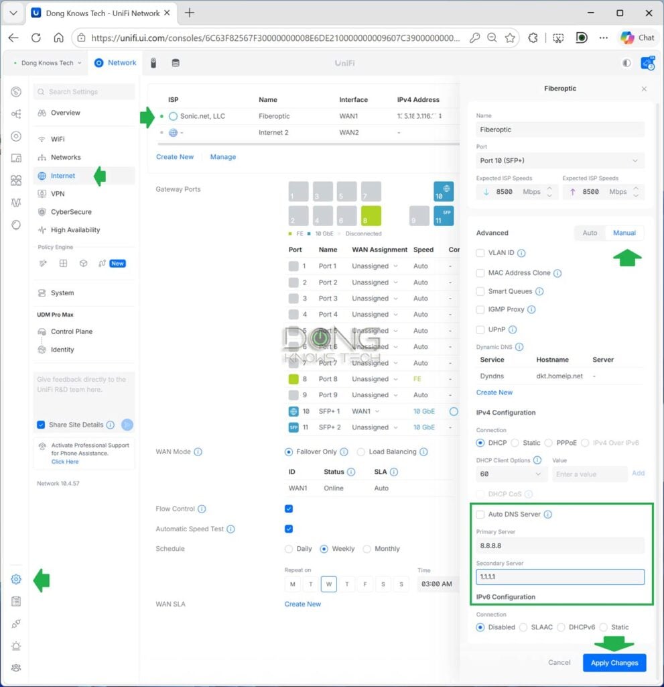Click the browser zoom out magnifier icon
This screenshot has width=664, height=687.
[x=492, y=38]
